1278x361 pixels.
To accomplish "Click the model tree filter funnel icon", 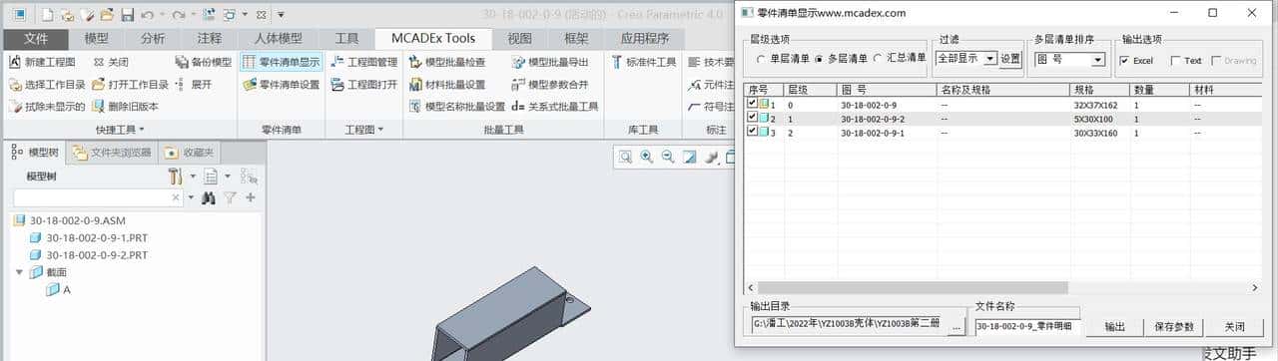I will pyautogui.click(x=230, y=198).
